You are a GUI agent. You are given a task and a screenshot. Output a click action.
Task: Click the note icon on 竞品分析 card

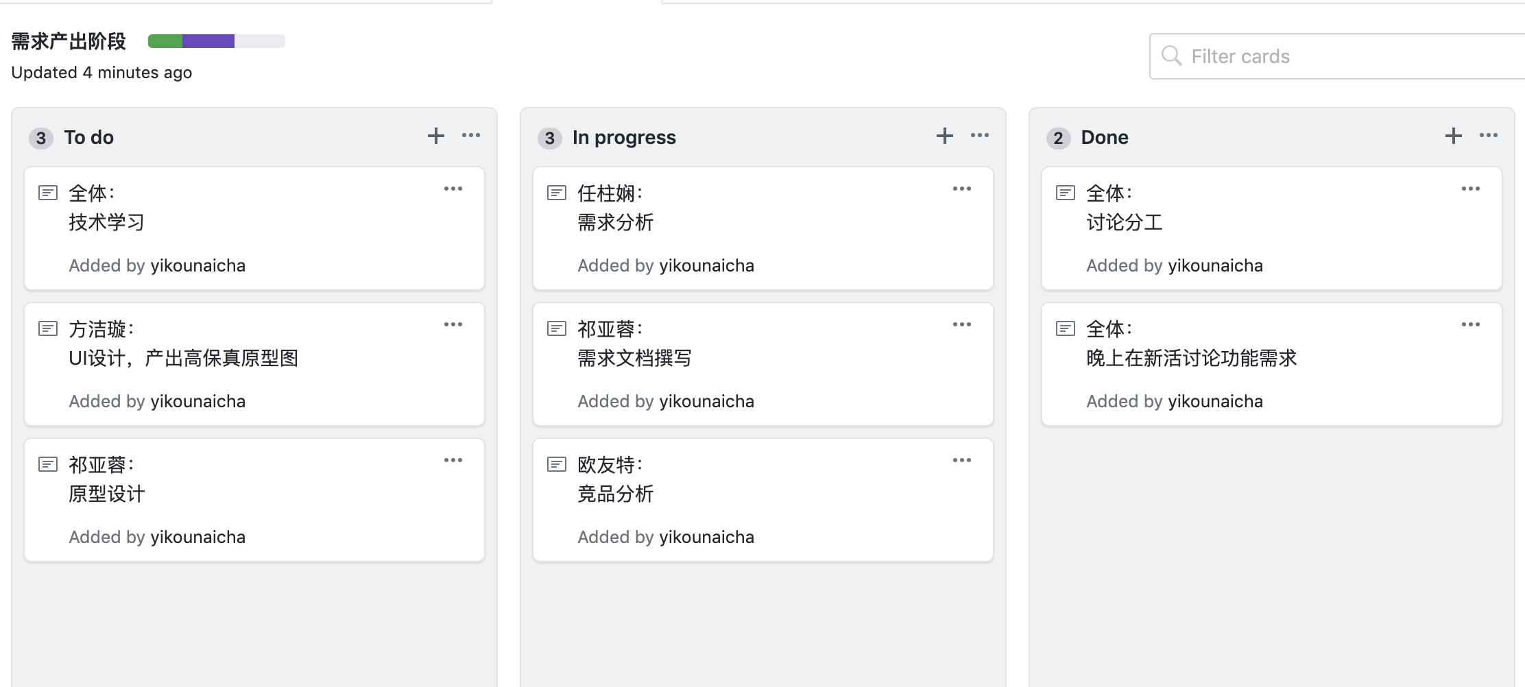557,464
